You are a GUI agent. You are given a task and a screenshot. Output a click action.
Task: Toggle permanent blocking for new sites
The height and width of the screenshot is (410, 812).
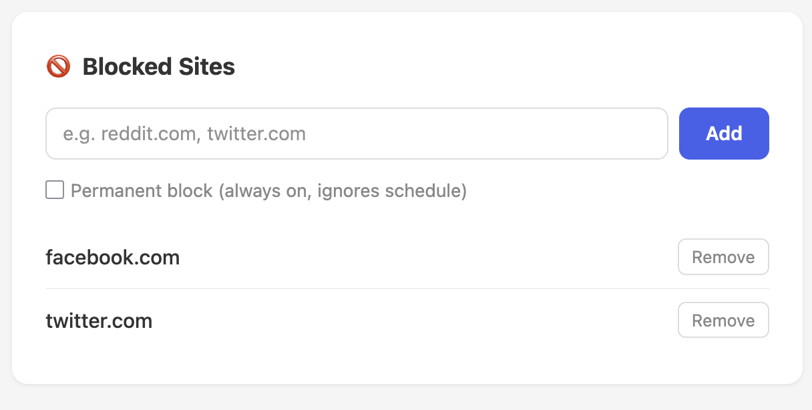coord(54,190)
